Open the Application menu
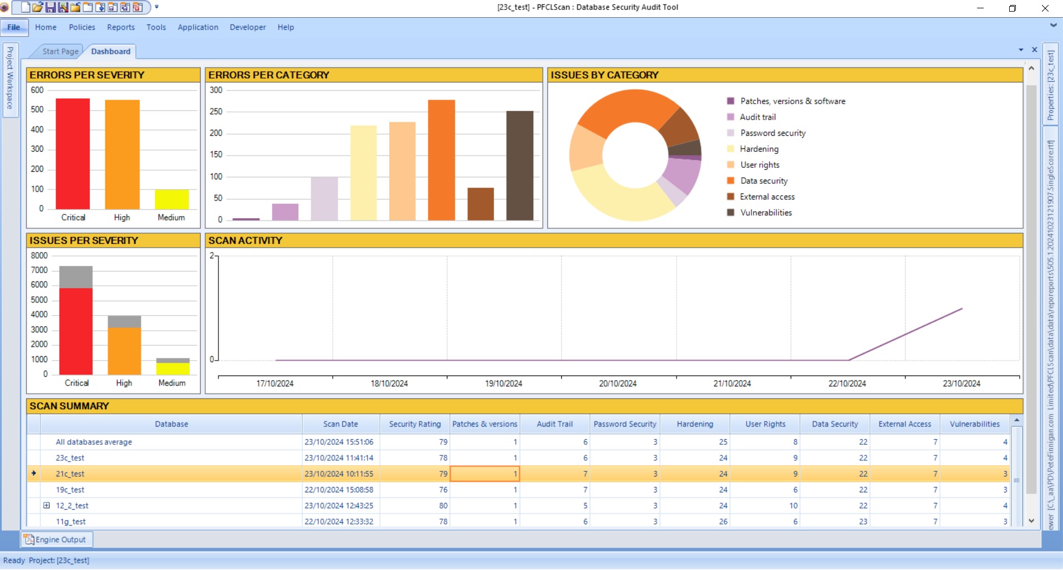This screenshot has height=570, width=1063. 198,27
